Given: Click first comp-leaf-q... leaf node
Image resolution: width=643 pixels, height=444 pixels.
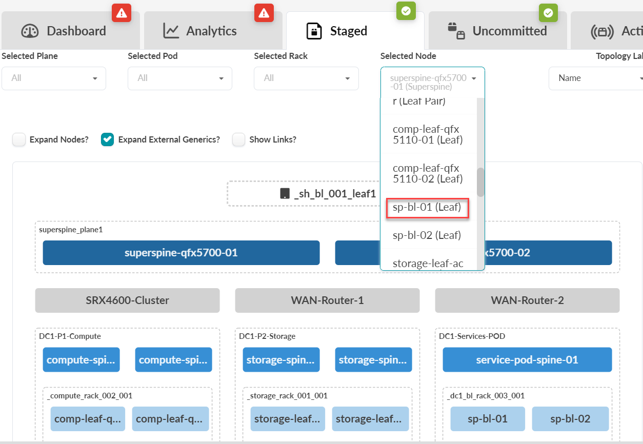Looking at the screenshot, I should tap(89, 419).
